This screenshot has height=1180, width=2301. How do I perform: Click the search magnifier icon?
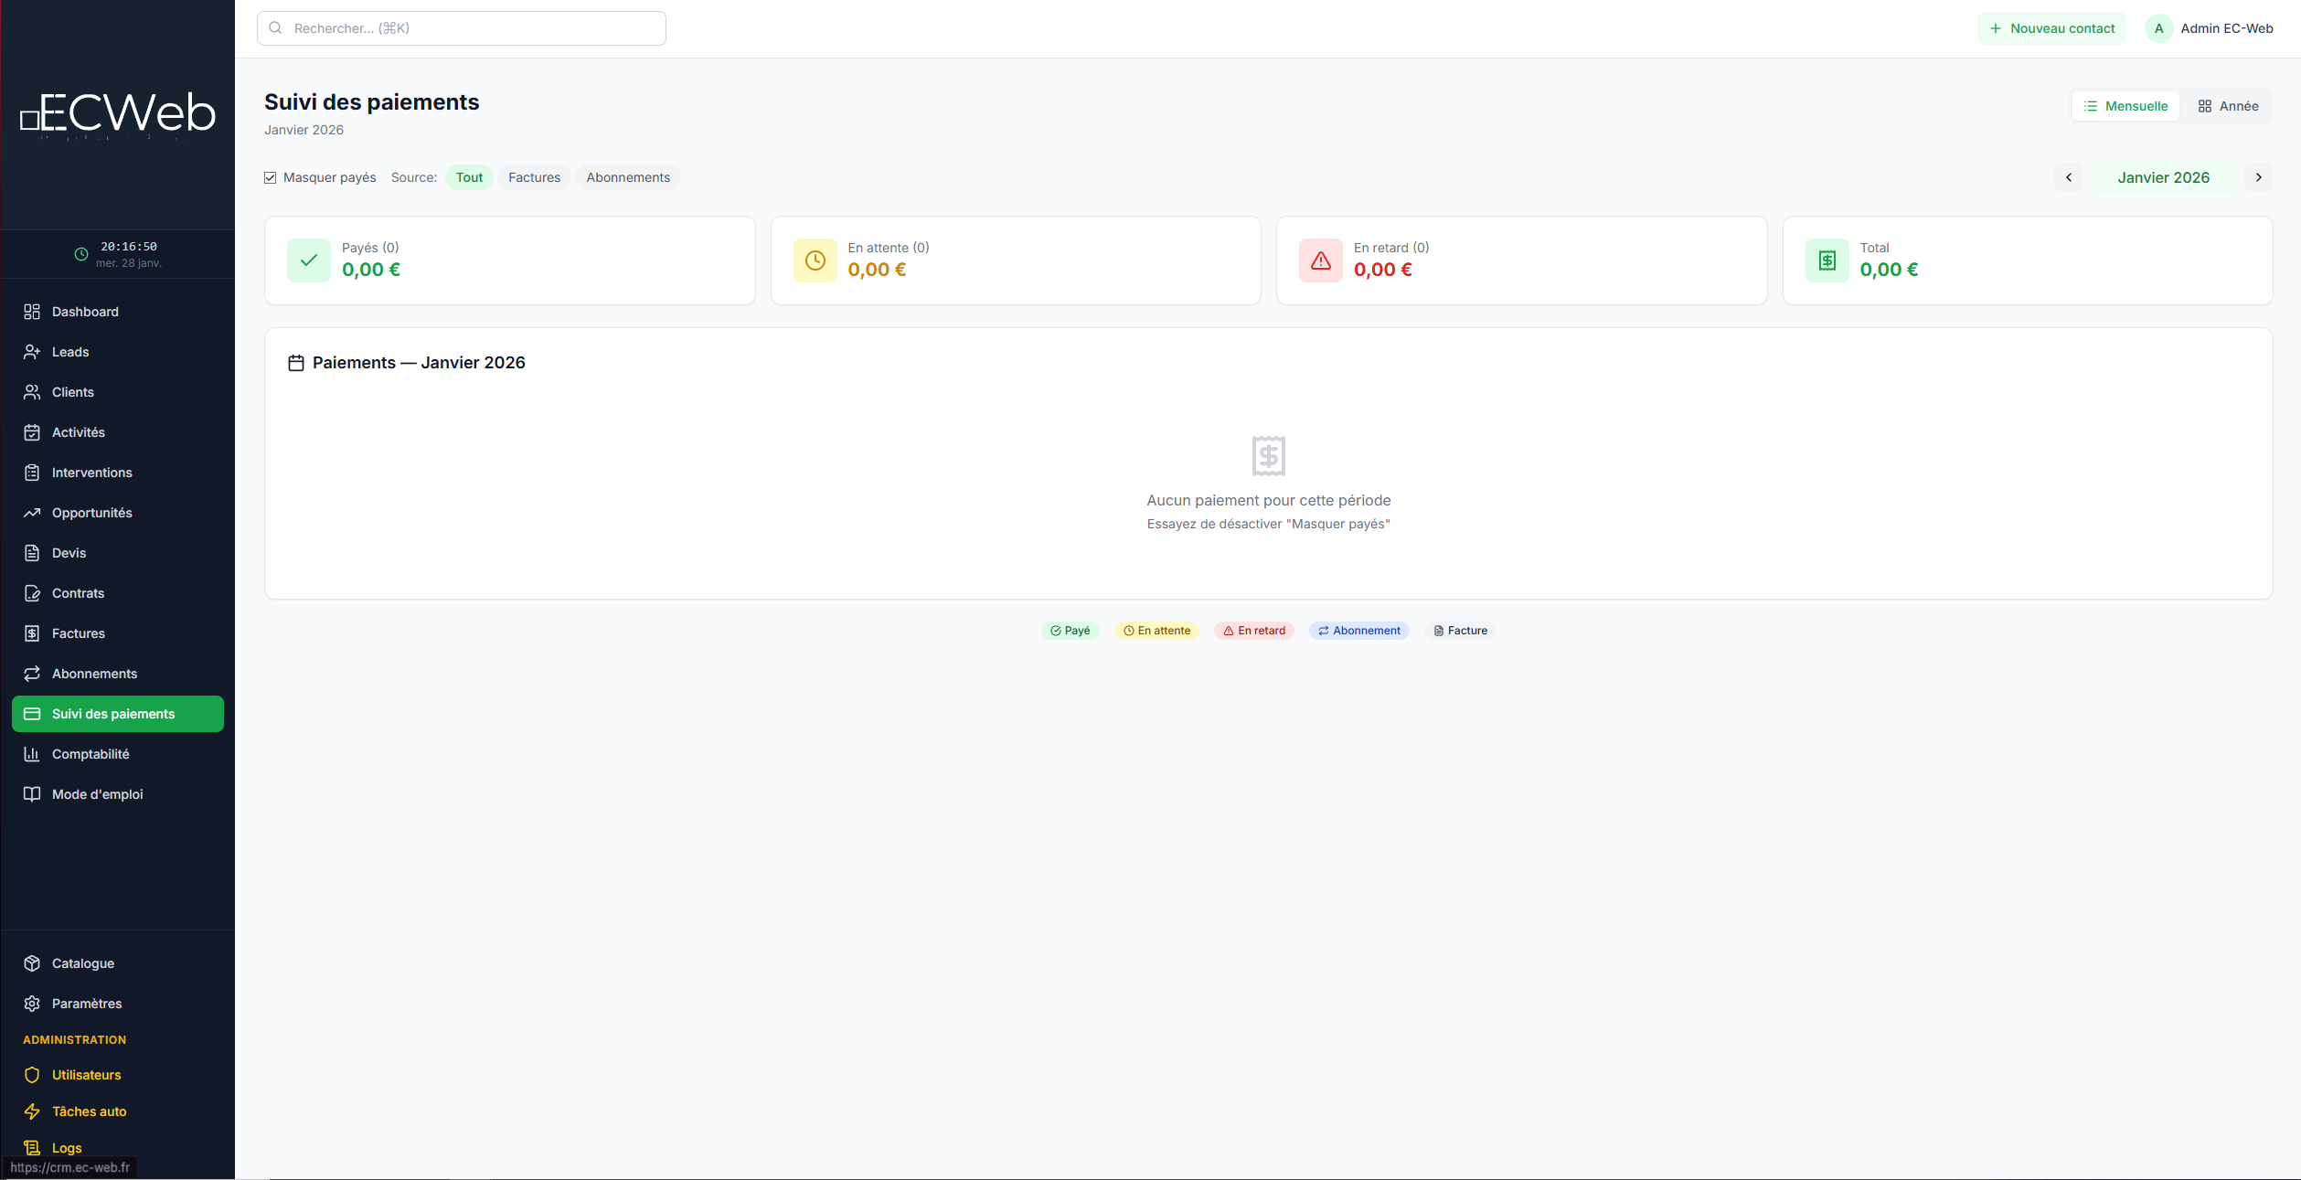click(x=275, y=27)
